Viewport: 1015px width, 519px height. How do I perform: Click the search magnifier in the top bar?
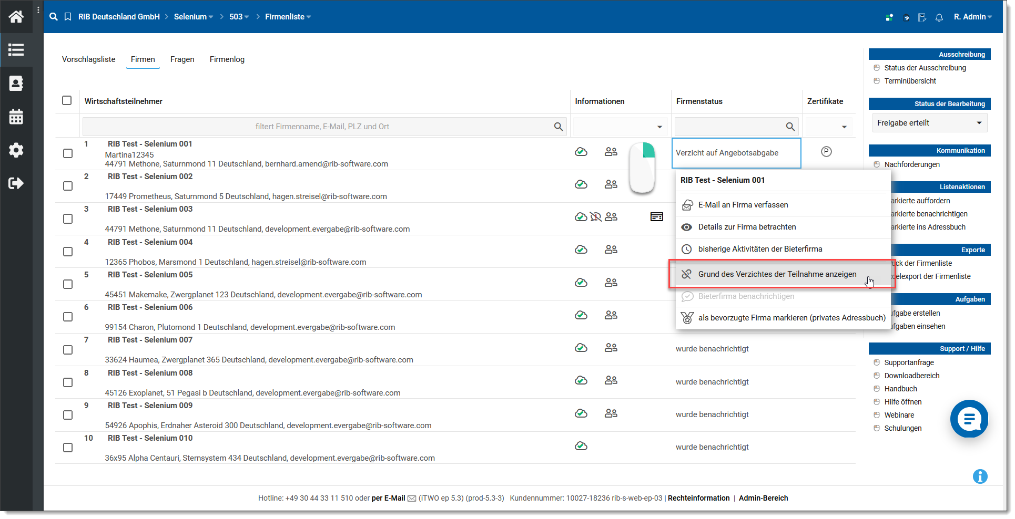(54, 17)
